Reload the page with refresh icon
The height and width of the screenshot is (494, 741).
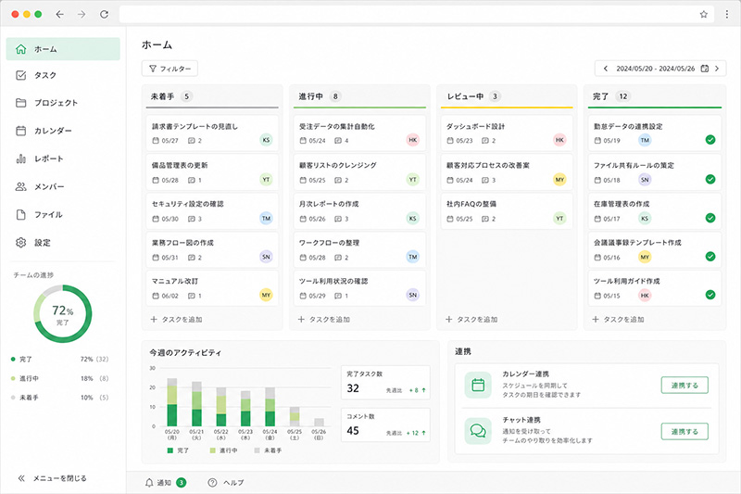tap(104, 14)
